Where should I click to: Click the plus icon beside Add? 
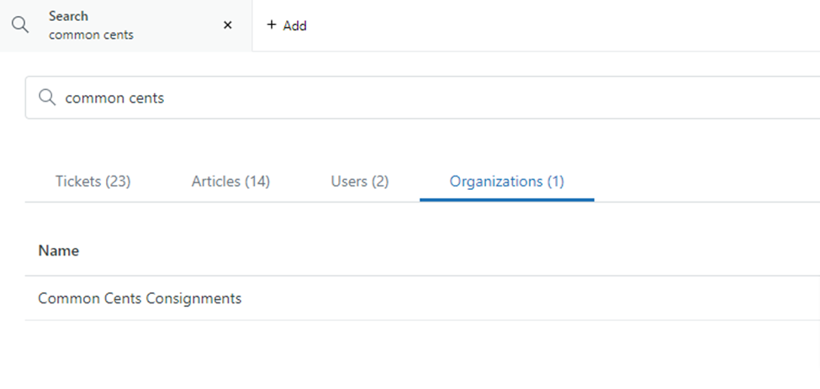[272, 25]
